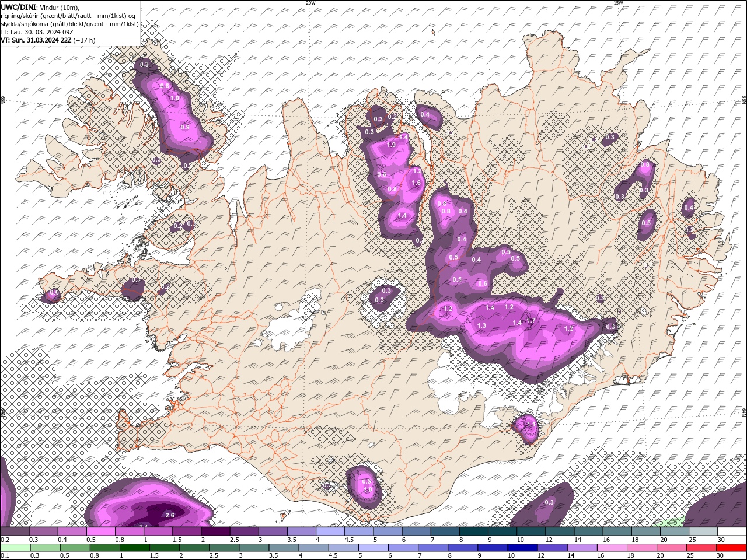Click the '20W' longitude label at top

[x=310, y=3]
